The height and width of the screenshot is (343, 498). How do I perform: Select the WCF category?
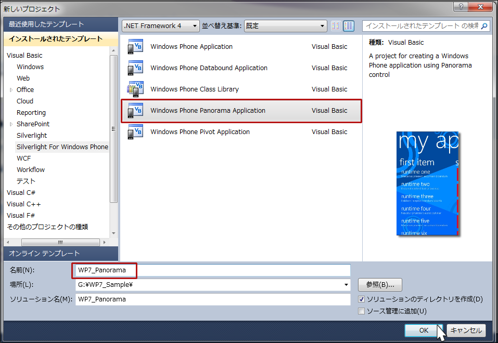(24, 159)
